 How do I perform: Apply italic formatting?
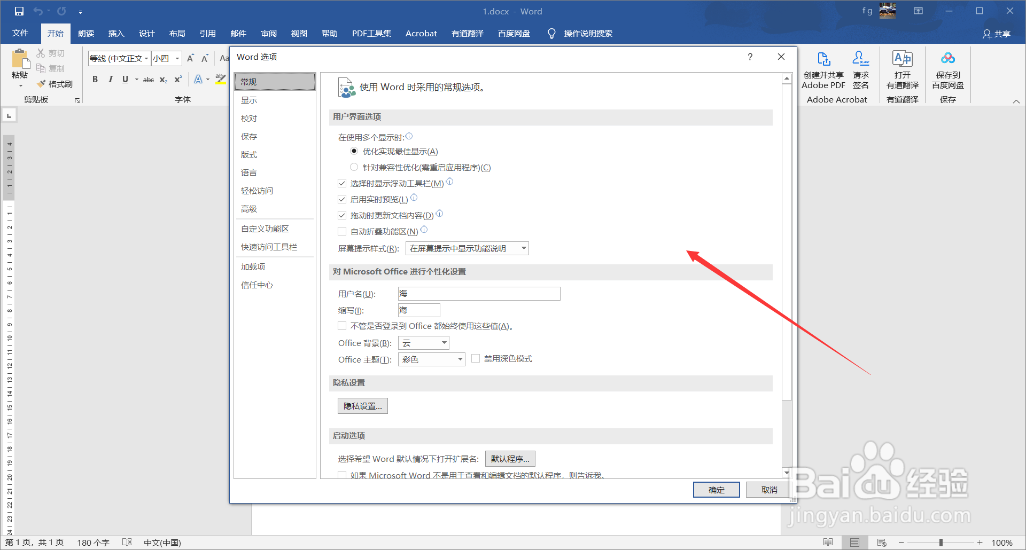click(110, 79)
